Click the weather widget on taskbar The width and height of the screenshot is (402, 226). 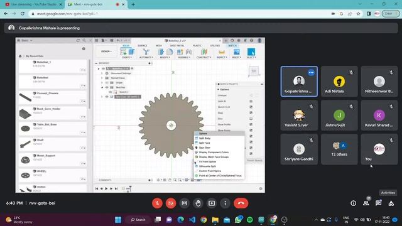19,220
